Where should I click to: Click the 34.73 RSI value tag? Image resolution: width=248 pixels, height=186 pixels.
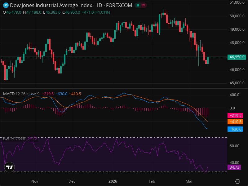pos(234,167)
